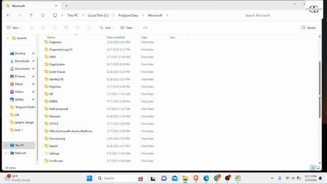Click the Delete trash icon

tap(89, 28)
